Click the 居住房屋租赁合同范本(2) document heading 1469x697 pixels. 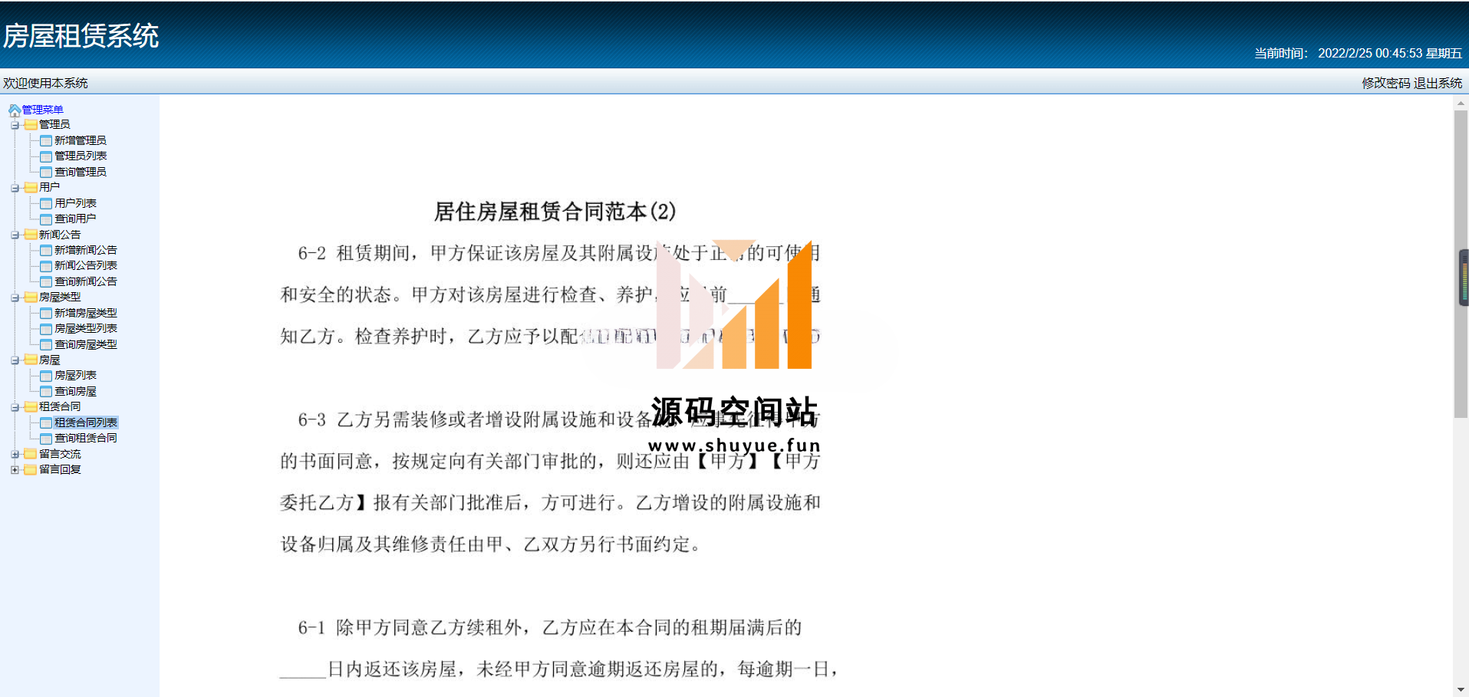point(555,212)
